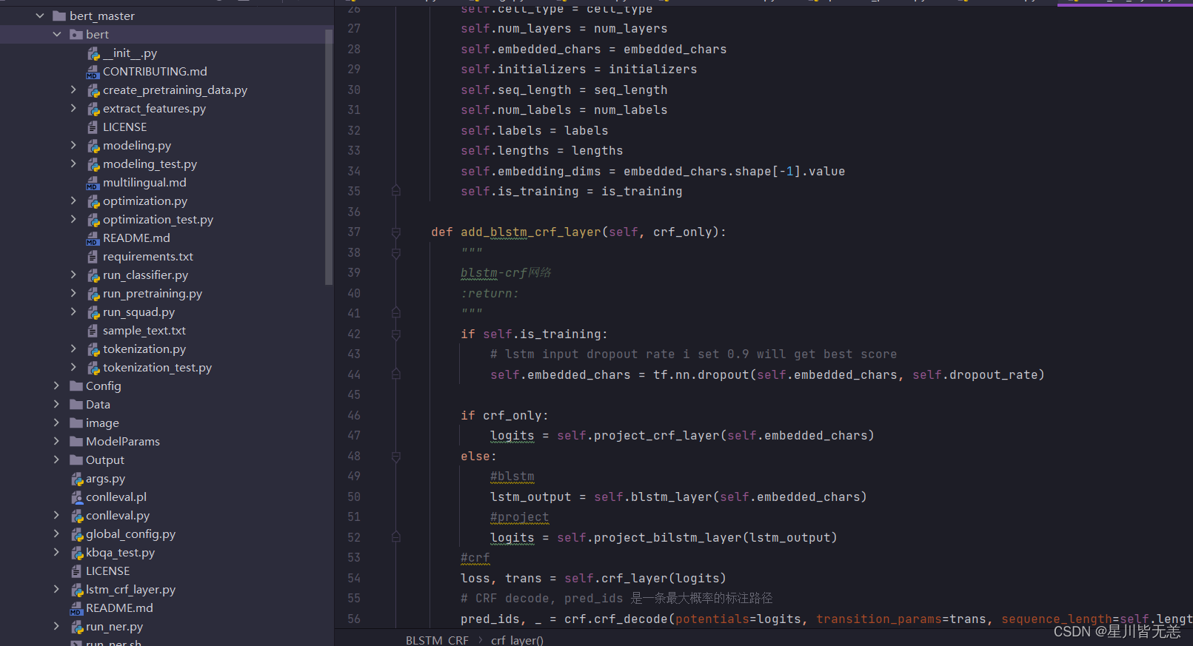Expand lstm_crf_layer.py node arrow
Viewport: 1193px width, 646px height.
57,589
